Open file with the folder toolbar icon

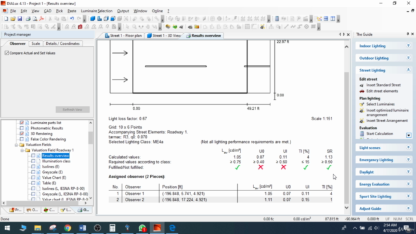(13, 19)
